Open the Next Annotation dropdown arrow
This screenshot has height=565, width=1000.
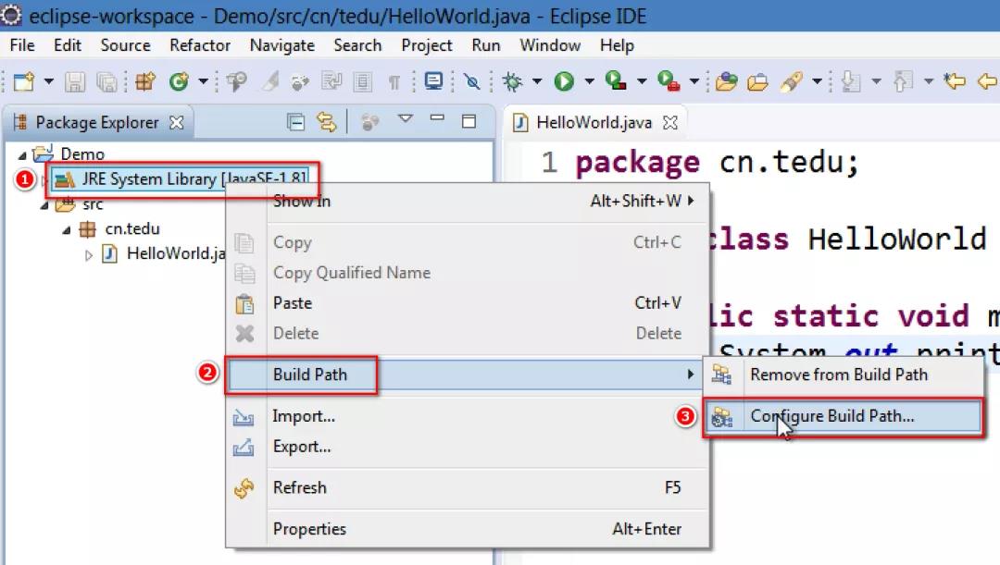pos(876,81)
